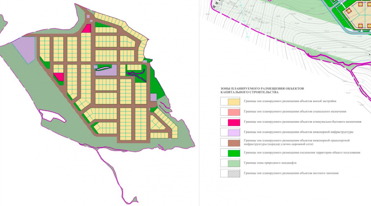Click the crosshatched local-significance legend swatch
371x206 pixels.
[x=234, y=173]
